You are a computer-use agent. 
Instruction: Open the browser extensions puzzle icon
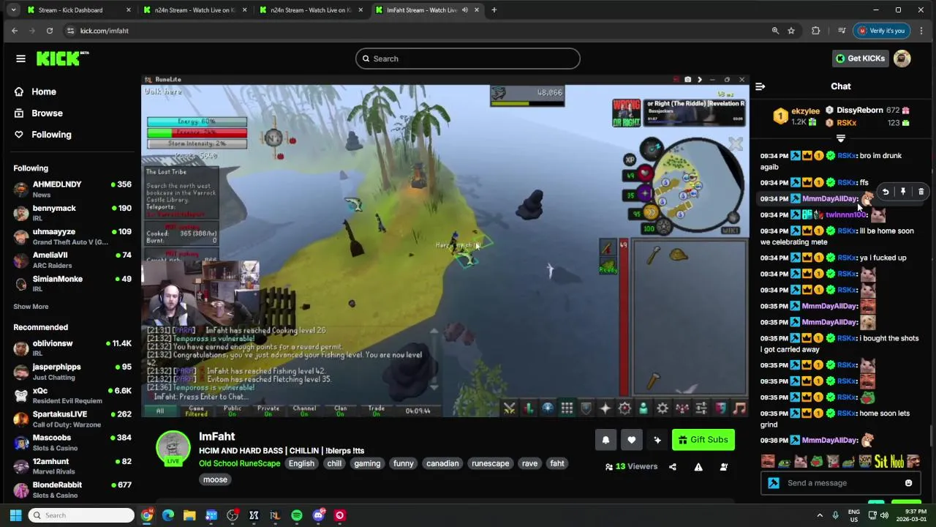point(815,31)
